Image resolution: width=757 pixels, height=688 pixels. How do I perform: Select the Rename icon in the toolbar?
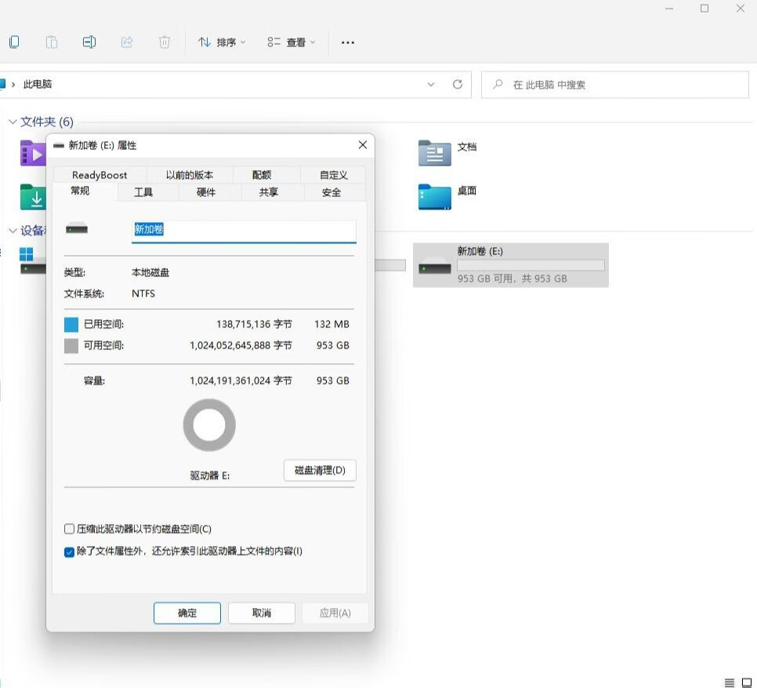(x=89, y=42)
